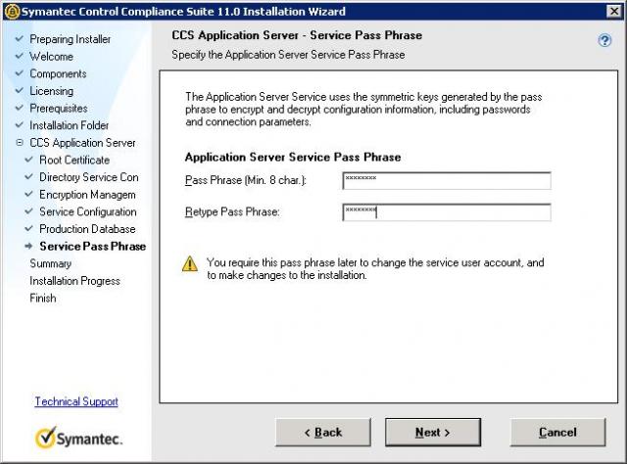627x464 pixels.
Task: Click the Symantec padlock title bar icon
Action: (x=13, y=11)
